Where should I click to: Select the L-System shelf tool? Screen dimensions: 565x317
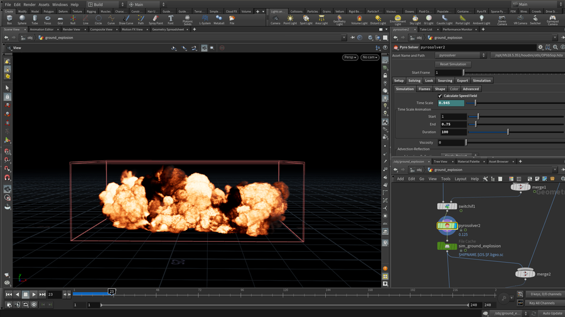(x=205, y=19)
